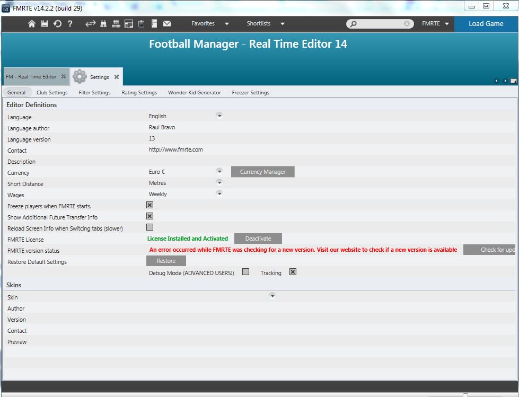Viewport: 519px width, 397px height.
Task: Click inside the search input field
Action: point(380,24)
